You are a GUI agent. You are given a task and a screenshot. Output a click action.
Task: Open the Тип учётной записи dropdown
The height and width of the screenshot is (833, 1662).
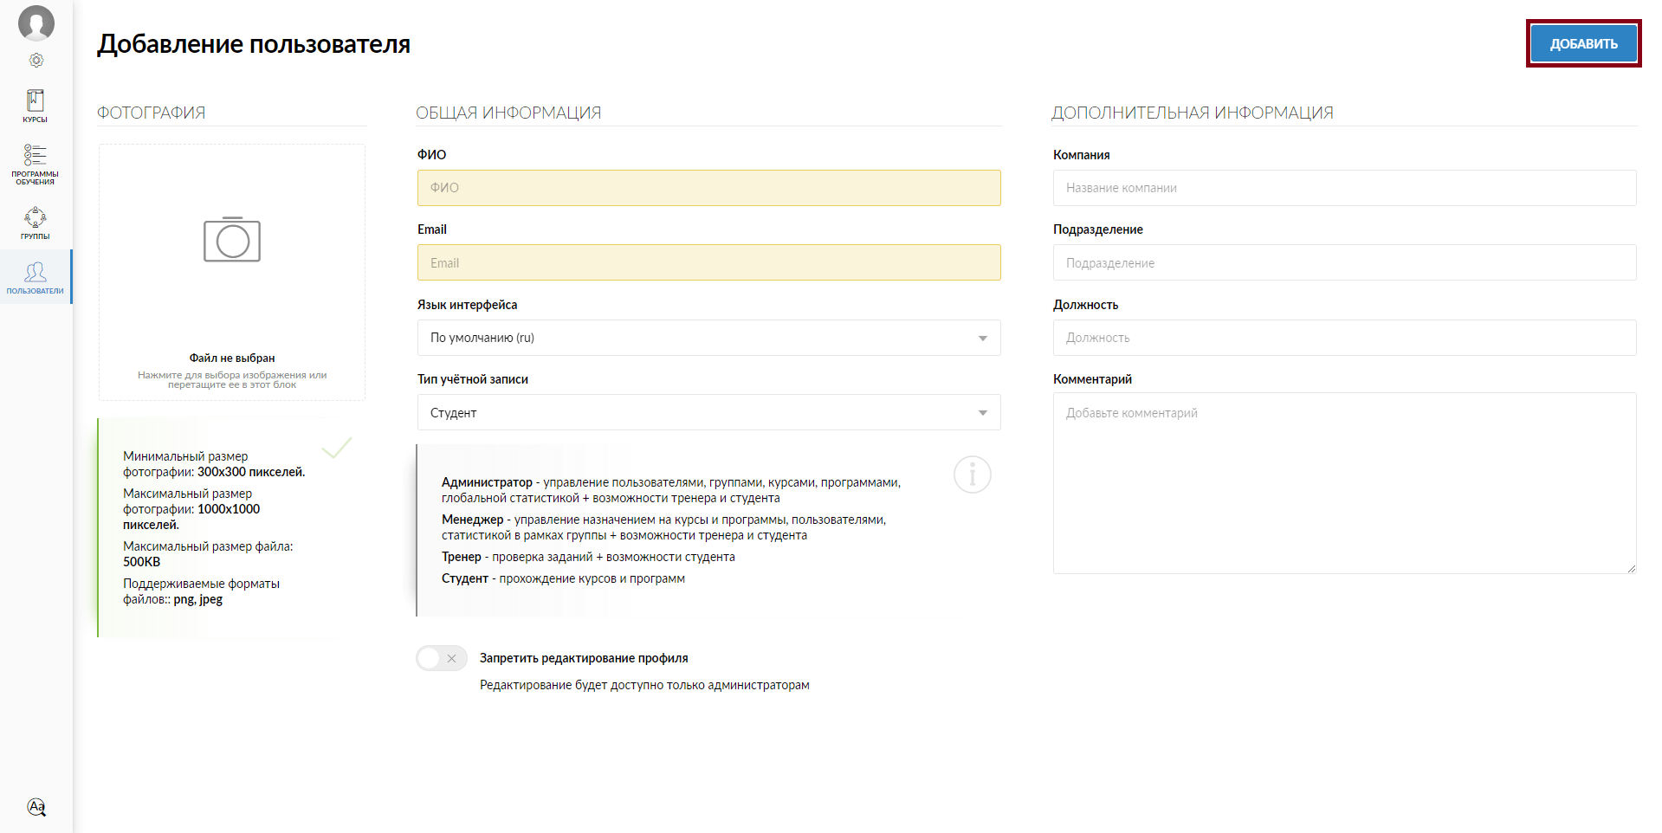[708, 413]
